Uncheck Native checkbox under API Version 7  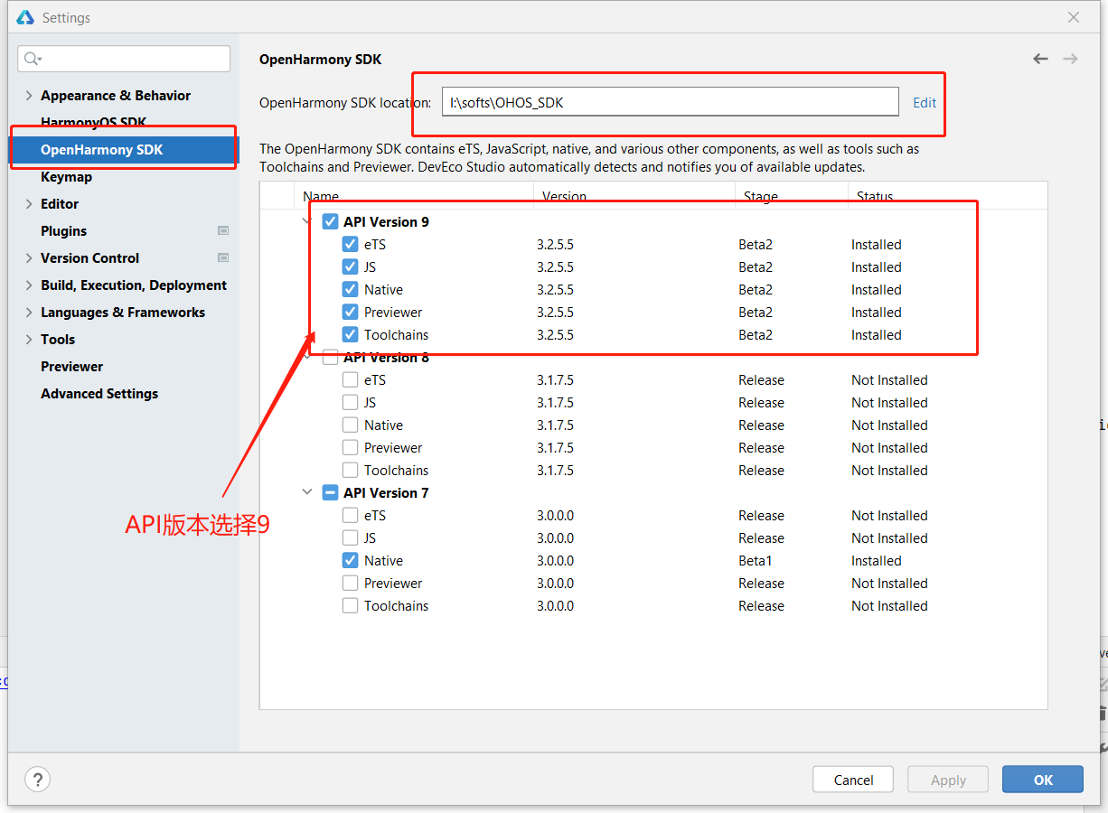[350, 561]
